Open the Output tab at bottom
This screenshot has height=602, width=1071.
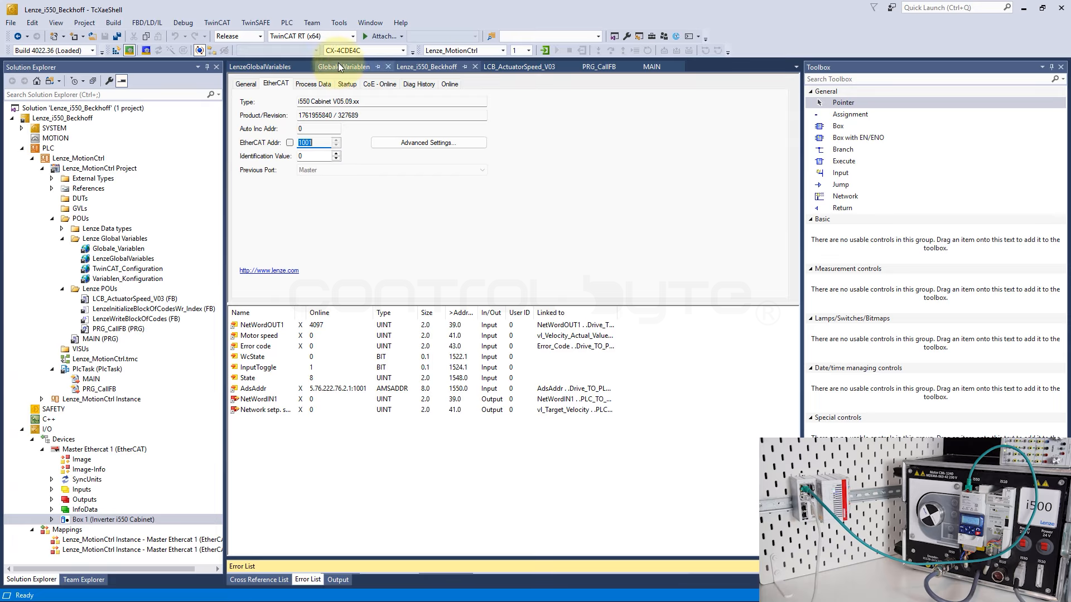(337, 580)
